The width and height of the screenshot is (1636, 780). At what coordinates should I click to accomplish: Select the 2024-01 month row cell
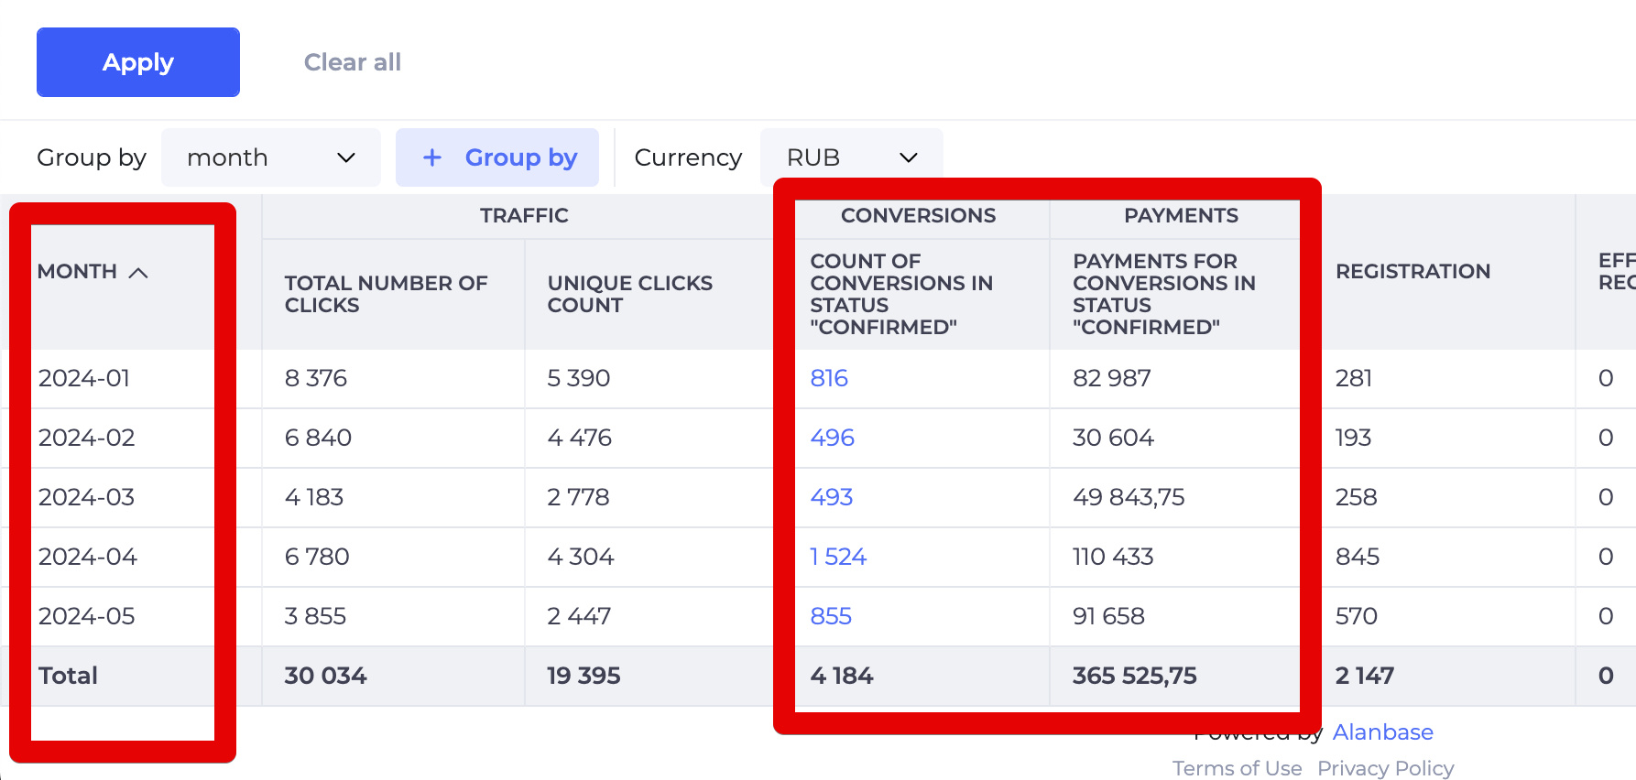(84, 378)
